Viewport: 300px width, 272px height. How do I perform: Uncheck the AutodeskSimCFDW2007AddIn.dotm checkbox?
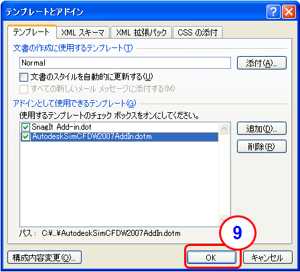point(25,136)
